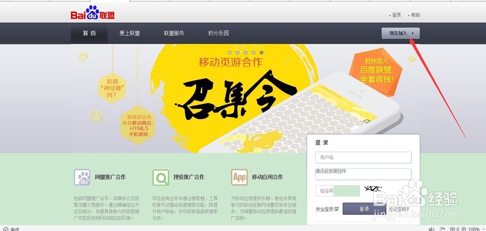Image resolution: width=486 pixels, height=231 pixels.
Task: Go to the 首页 nav tab
Action: 89,33
